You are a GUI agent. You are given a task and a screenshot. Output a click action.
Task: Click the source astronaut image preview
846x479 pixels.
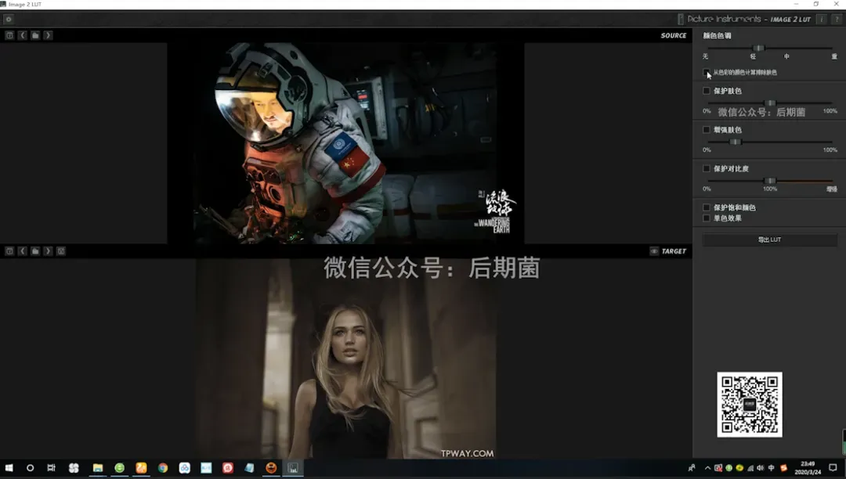(x=346, y=143)
